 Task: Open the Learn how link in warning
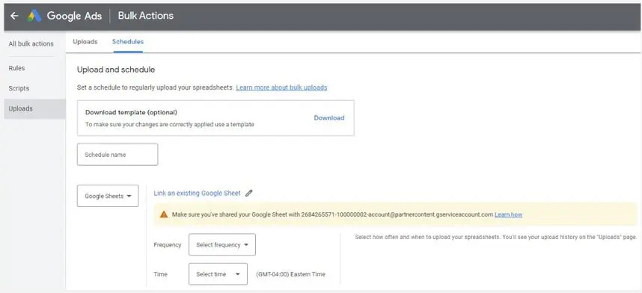click(x=509, y=215)
